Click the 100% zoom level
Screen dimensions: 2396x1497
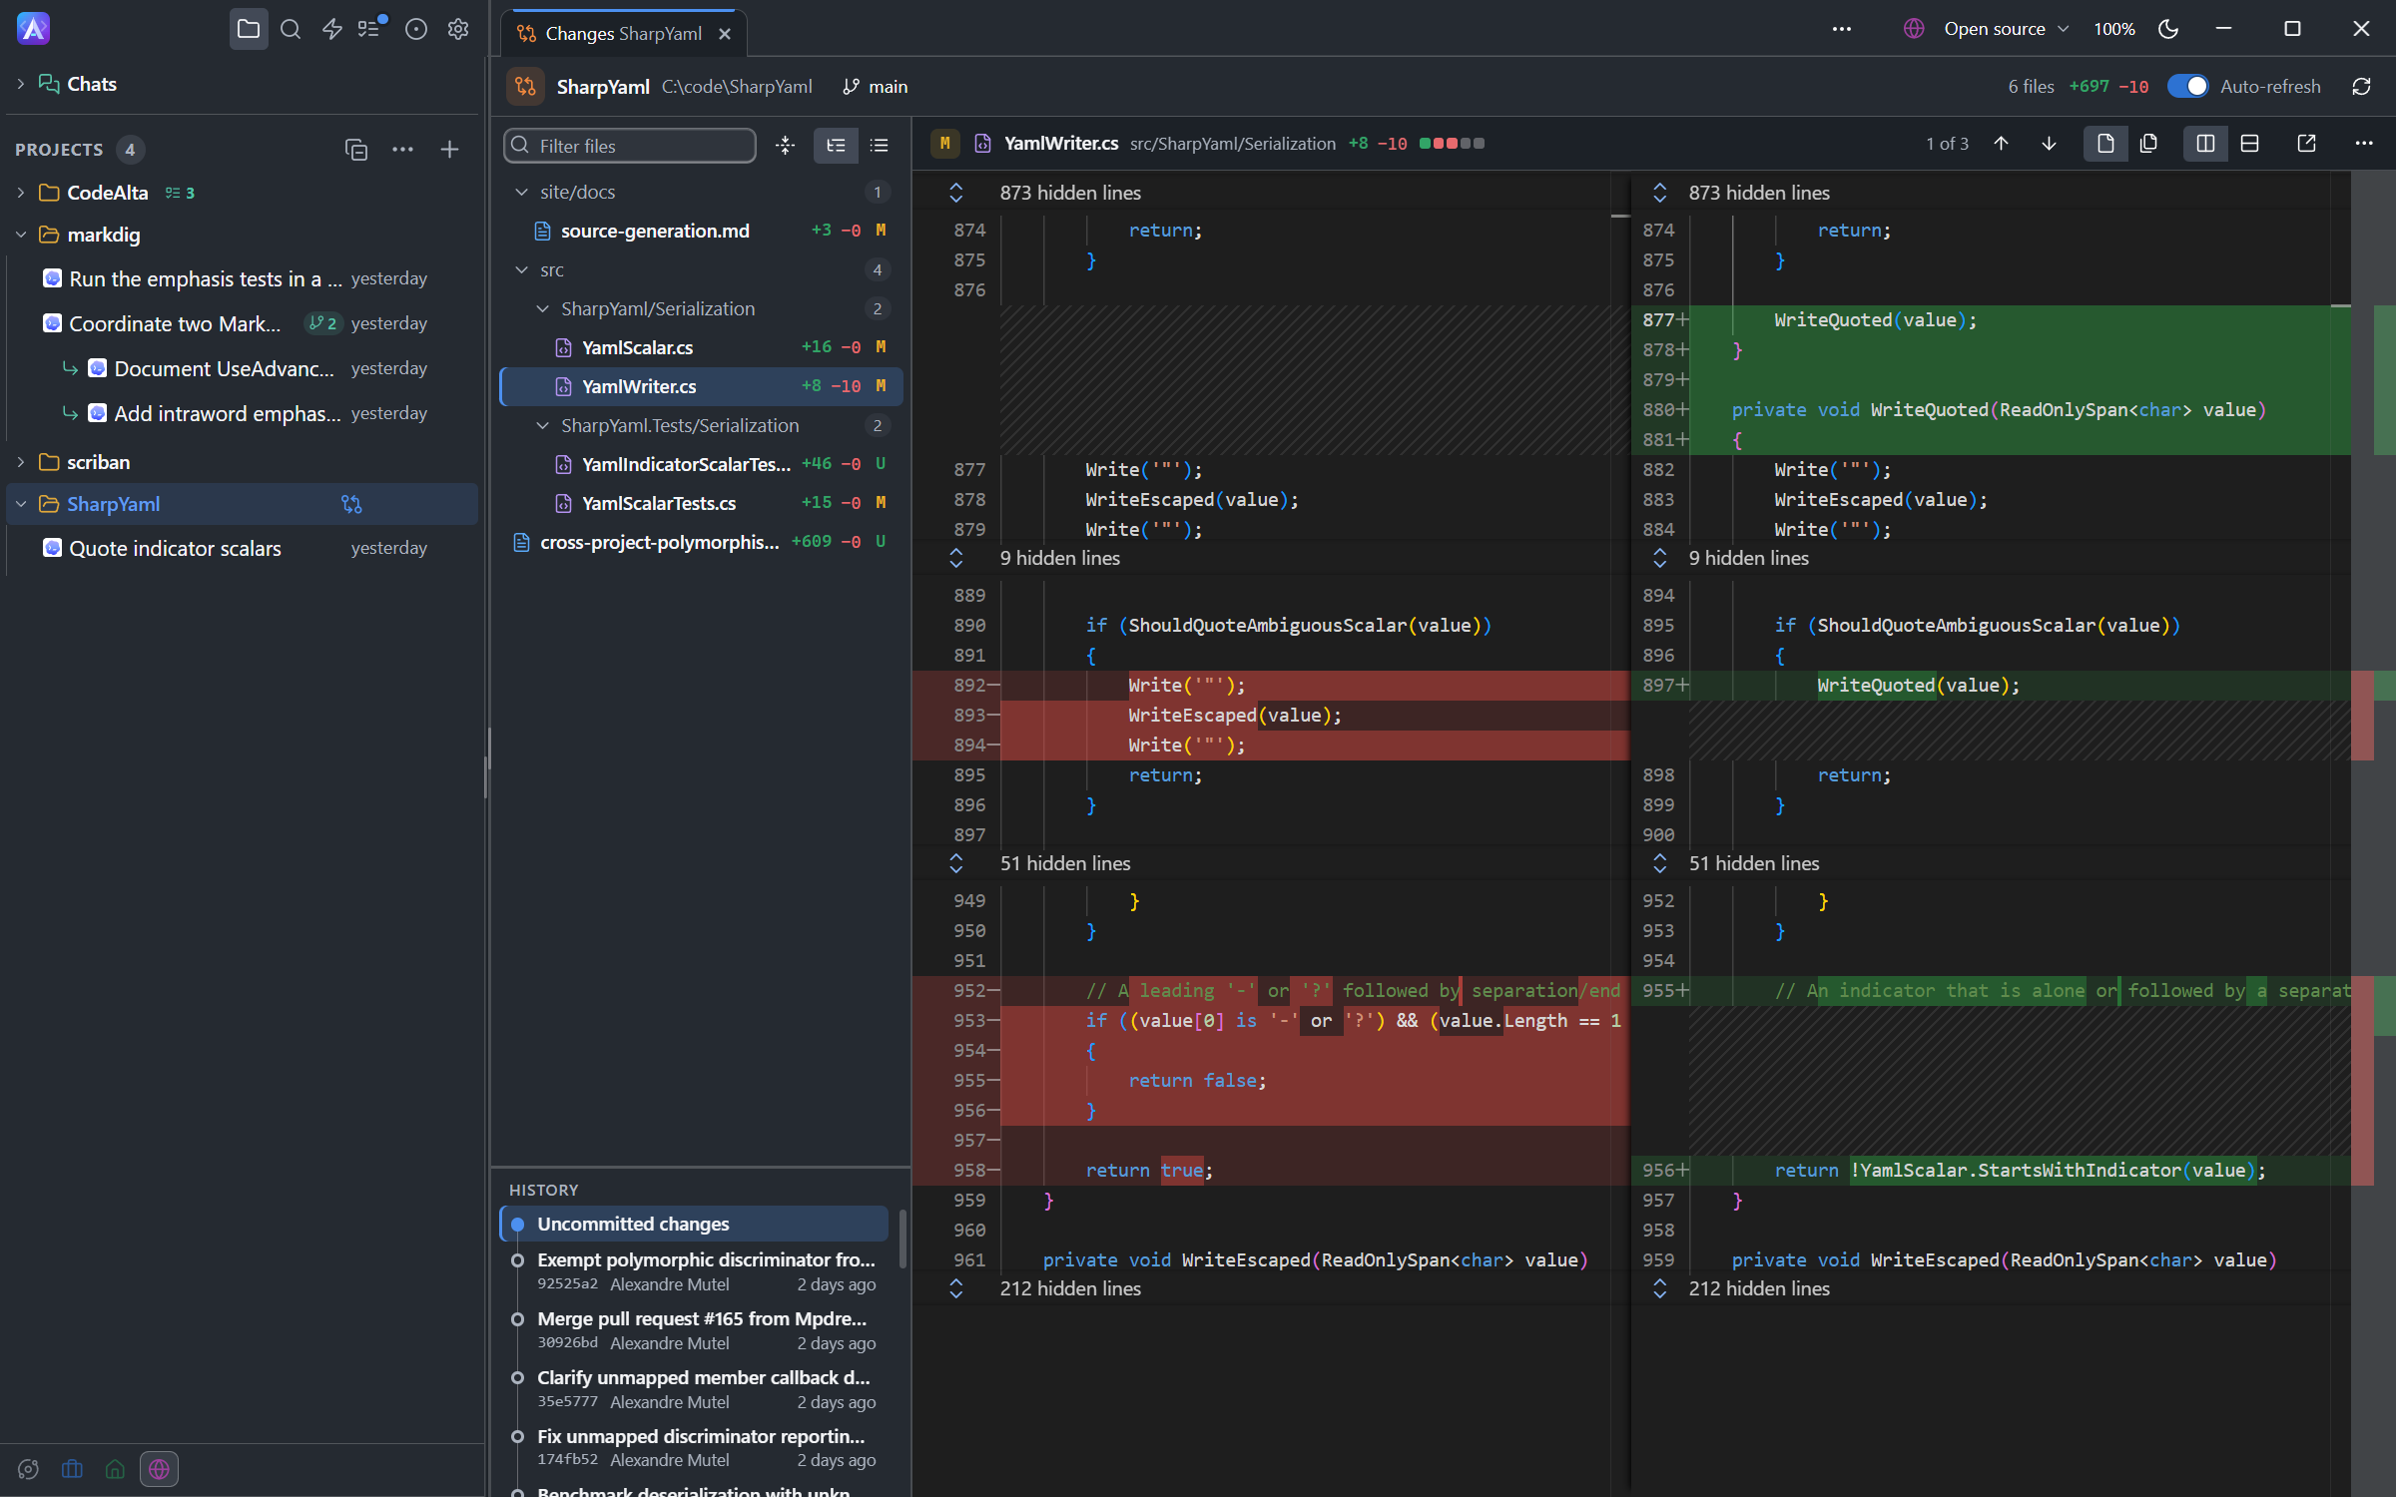pos(2113,29)
